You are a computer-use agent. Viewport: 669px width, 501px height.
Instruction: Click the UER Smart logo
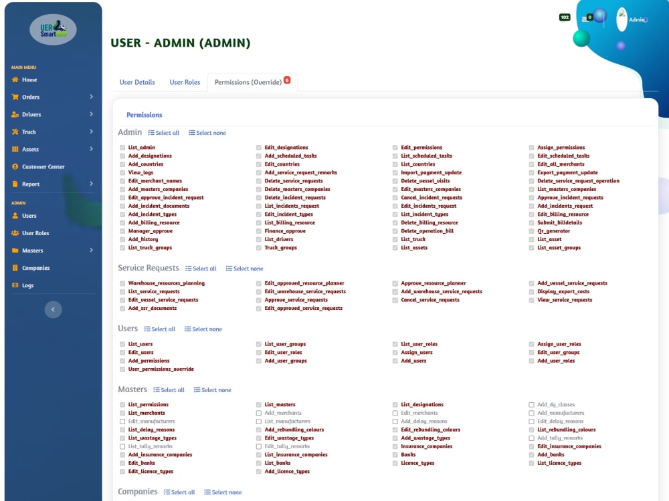pos(54,30)
